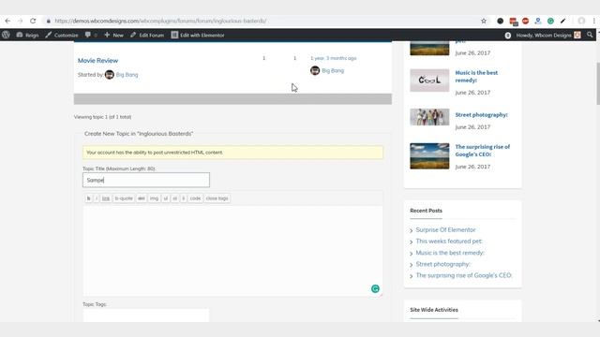This screenshot has height=337, width=600.
Task: Click the Google's CEO landscape thumbnail
Action: point(429,156)
